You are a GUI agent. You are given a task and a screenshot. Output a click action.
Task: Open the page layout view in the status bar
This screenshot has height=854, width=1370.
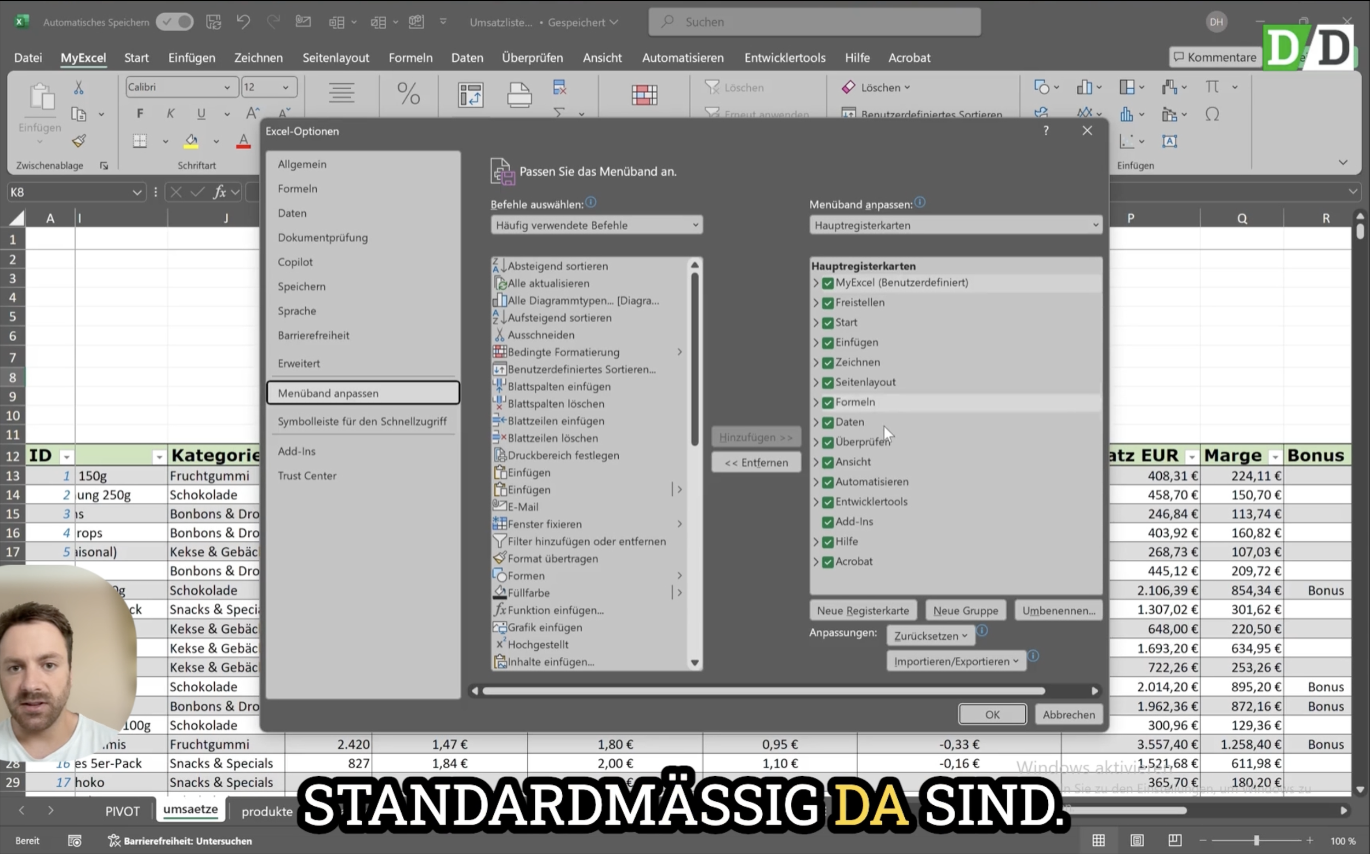[1137, 840]
